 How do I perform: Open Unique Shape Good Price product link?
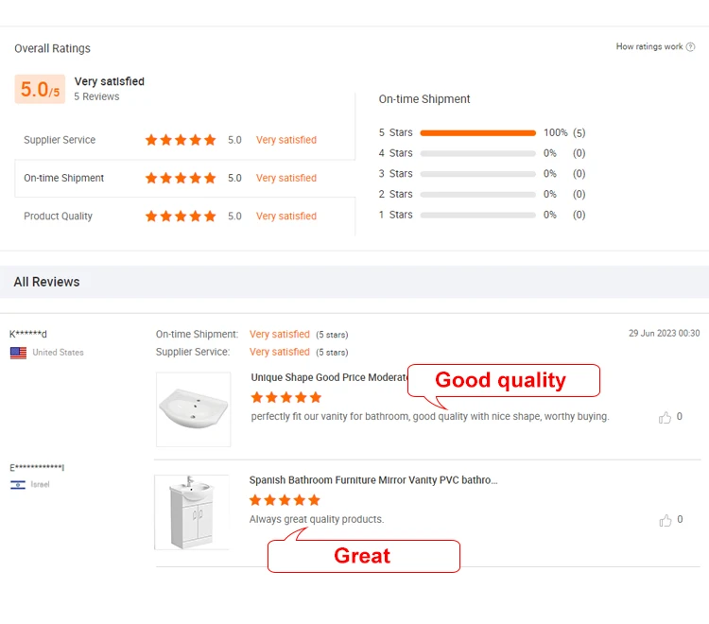[328, 377]
